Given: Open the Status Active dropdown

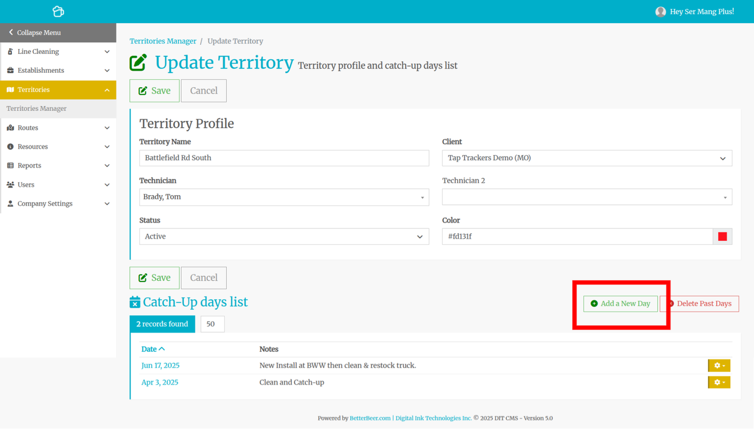Looking at the screenshot, I should pyautogui.click(x=284, y=237).
